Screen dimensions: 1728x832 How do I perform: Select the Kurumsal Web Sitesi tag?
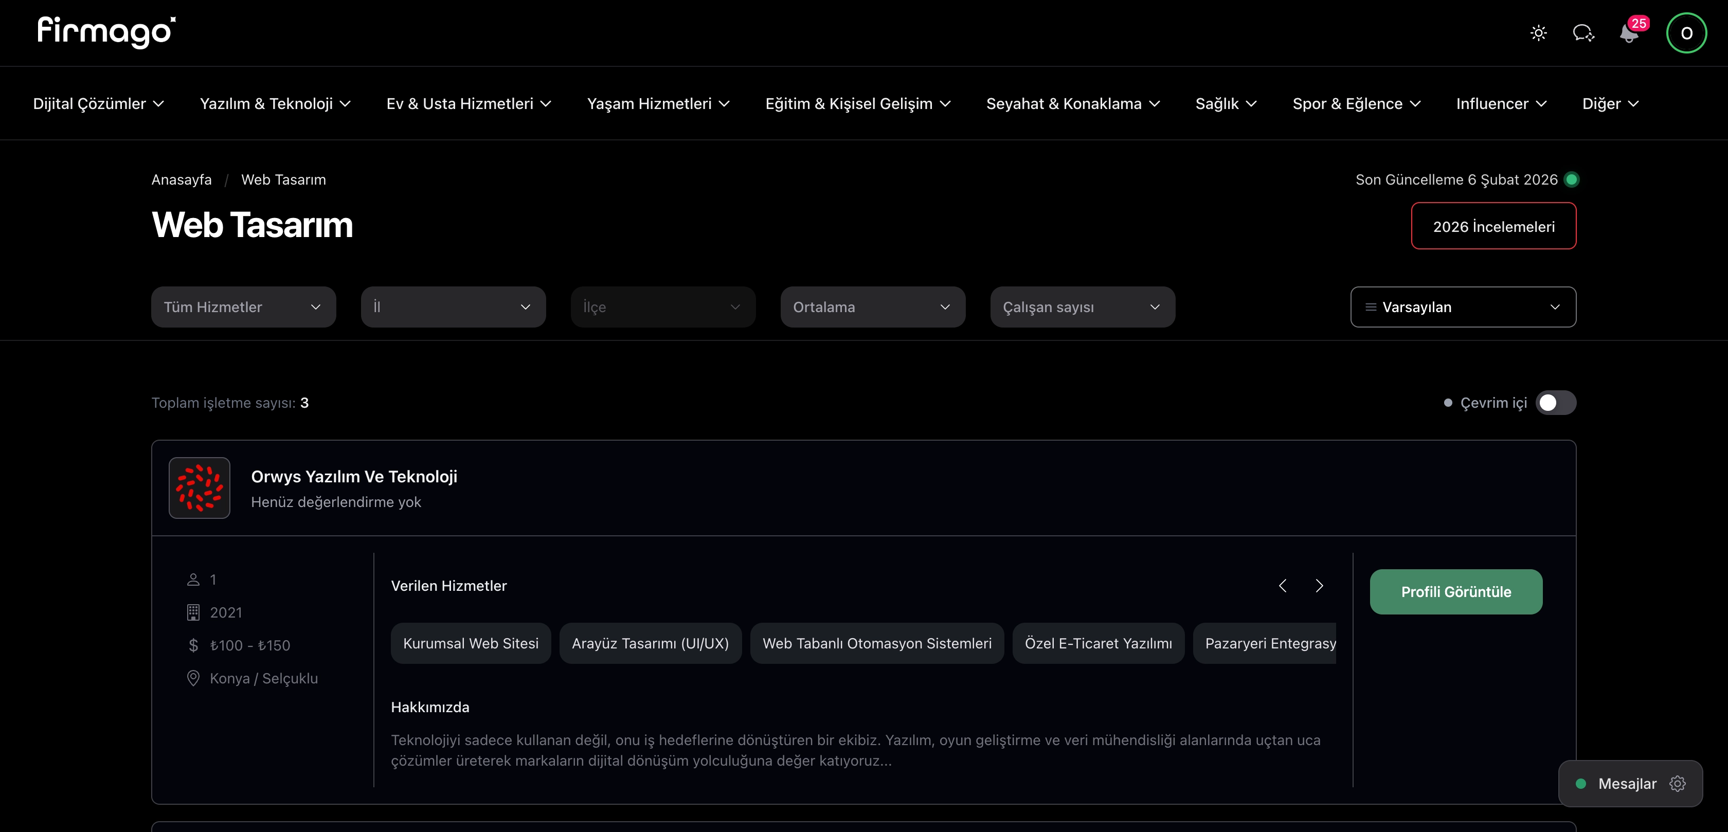470,643
